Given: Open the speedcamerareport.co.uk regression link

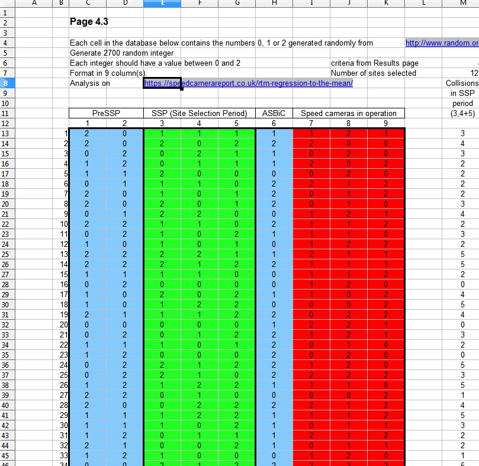Looking at the screenshot, I should point(249,83).
